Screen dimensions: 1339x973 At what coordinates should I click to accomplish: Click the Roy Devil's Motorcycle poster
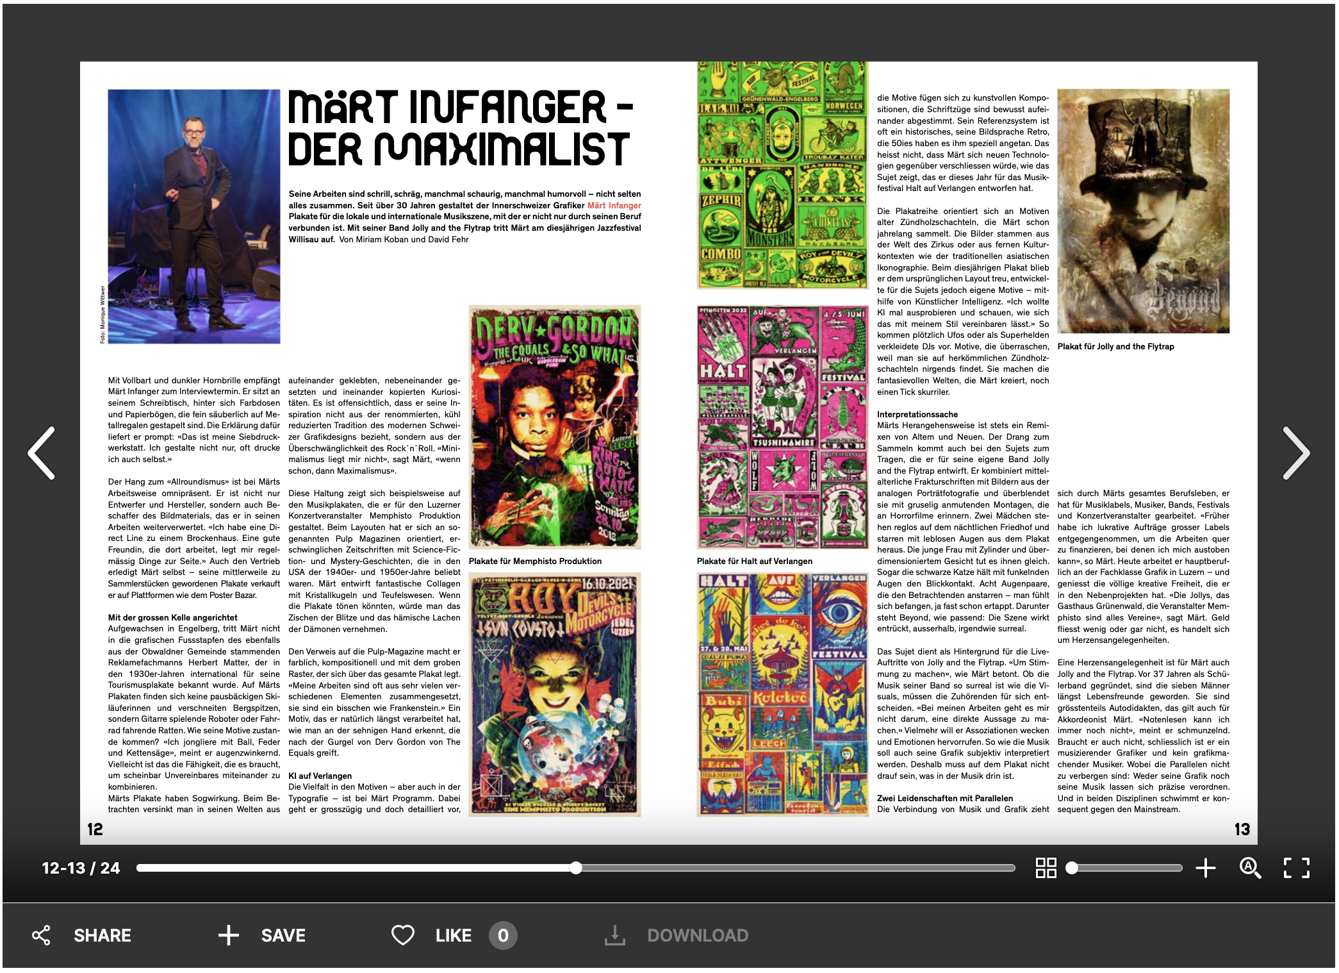[555, 694]
